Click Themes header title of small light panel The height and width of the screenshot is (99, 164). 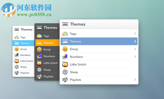[x=26, y=29]
